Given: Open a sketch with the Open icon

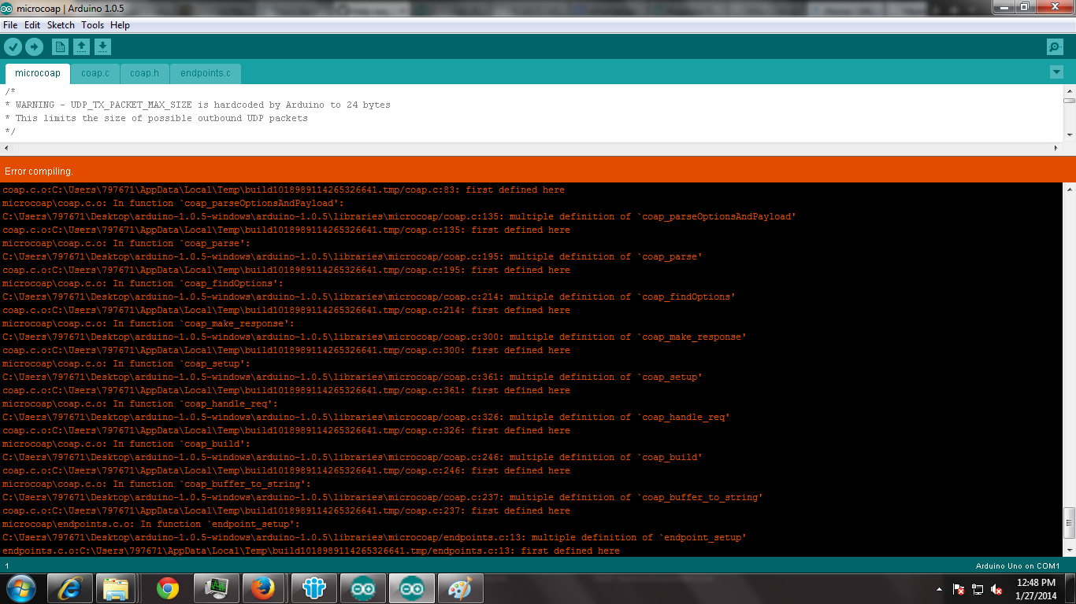Looking at the screenshot, I should tap(81, 47).
